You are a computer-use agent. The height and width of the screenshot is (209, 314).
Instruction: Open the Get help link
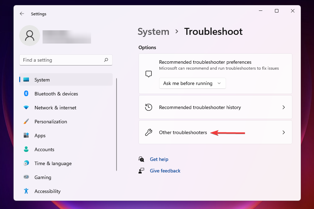pos(159,159)
